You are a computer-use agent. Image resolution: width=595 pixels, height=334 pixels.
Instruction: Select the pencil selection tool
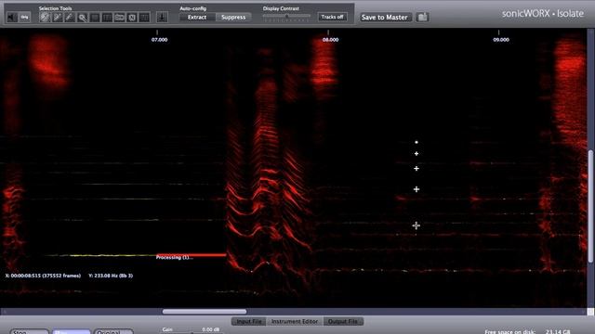coord(70,17)
